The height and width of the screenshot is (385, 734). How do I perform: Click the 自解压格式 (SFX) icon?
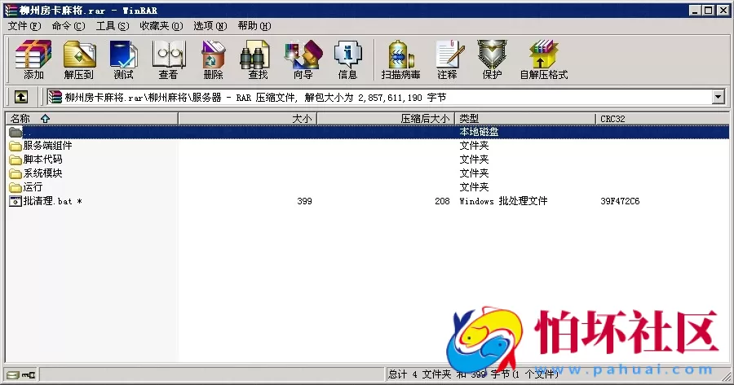pyautogui.click(x=544, y=59)
